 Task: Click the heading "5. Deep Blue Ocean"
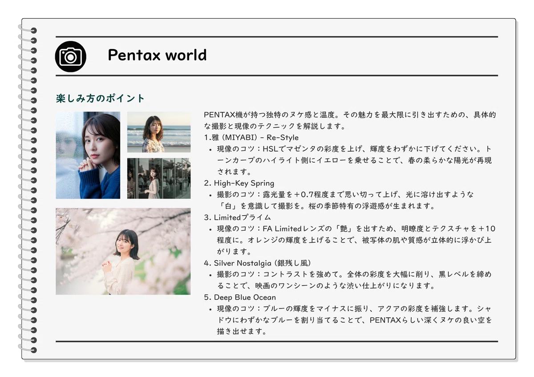click(240, 297)
